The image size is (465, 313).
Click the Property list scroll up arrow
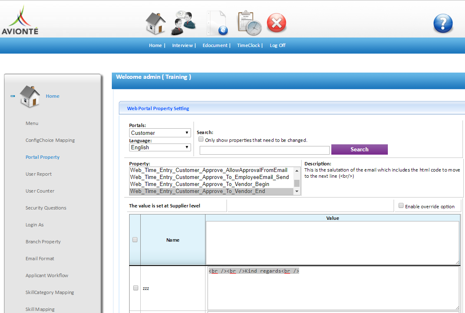297,170
